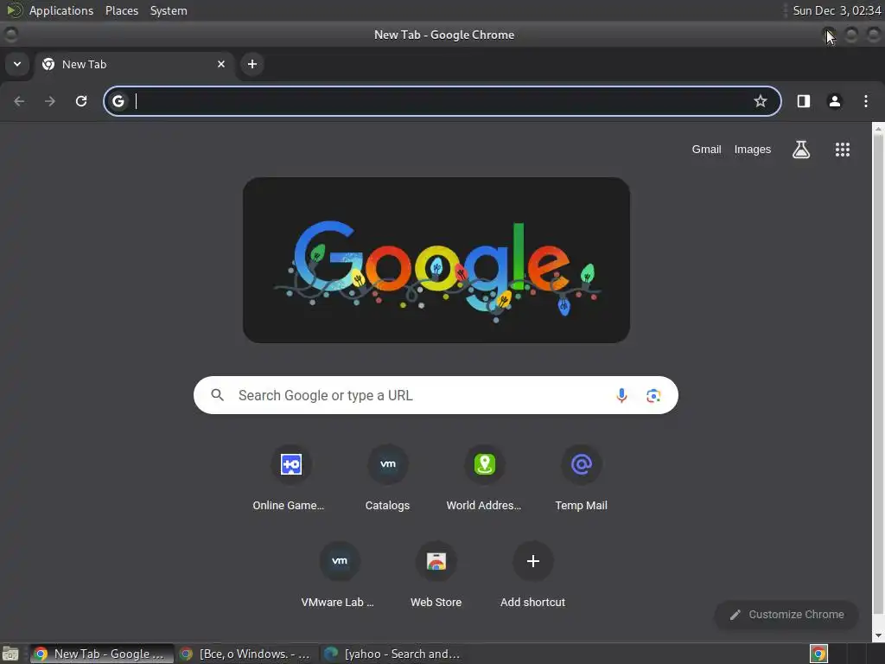Add a new shortcut tile

point(532,575)
